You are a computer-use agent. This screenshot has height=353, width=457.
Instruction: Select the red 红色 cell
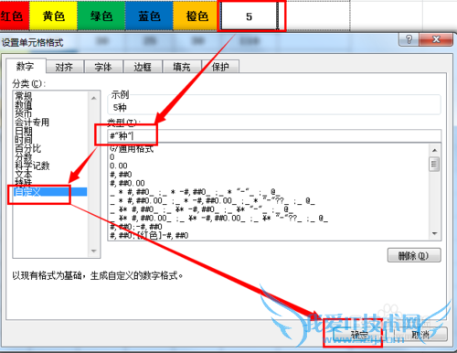pyautogui.click(x=14, y=16)
